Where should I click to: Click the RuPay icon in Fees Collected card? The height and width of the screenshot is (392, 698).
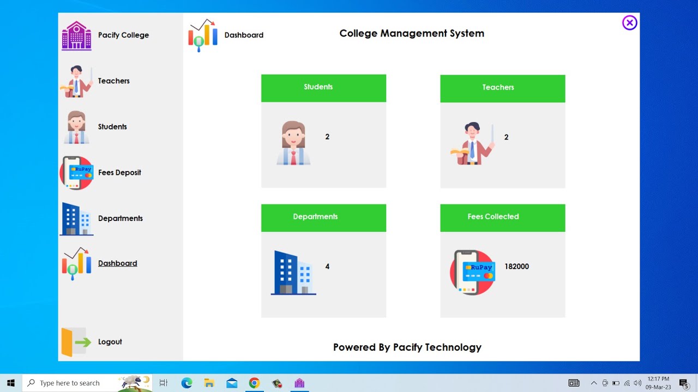472,272
